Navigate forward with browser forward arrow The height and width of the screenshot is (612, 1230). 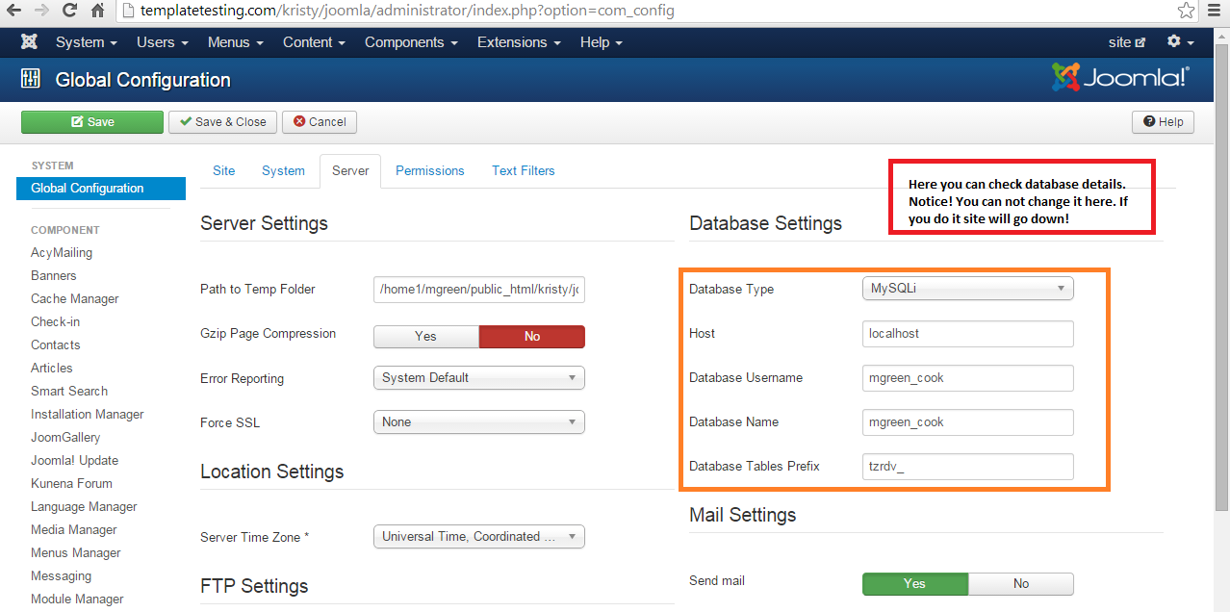(41, 11)
